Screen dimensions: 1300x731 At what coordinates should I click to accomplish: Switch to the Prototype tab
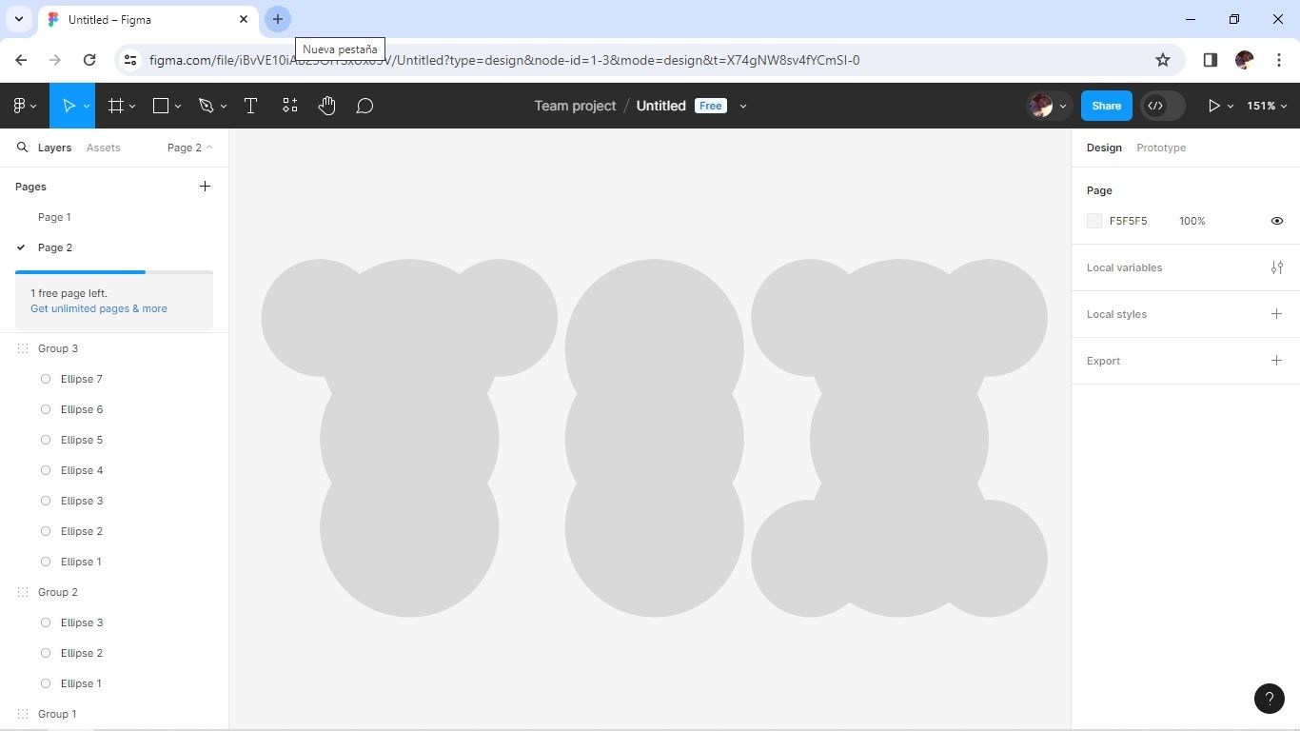[1160, 148]
